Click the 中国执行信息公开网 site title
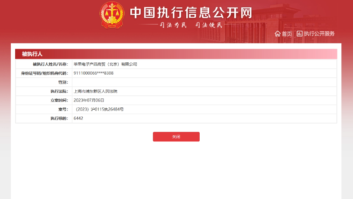Image resolution: width=353 pixels, height=199 pixels. click(x=191, y=12)
